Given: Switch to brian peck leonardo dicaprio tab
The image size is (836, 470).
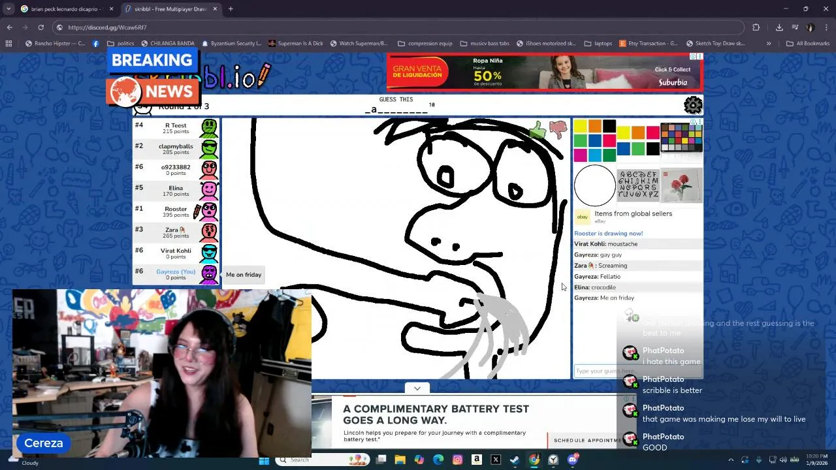Looking at the screenshot, I should [62, 9].
